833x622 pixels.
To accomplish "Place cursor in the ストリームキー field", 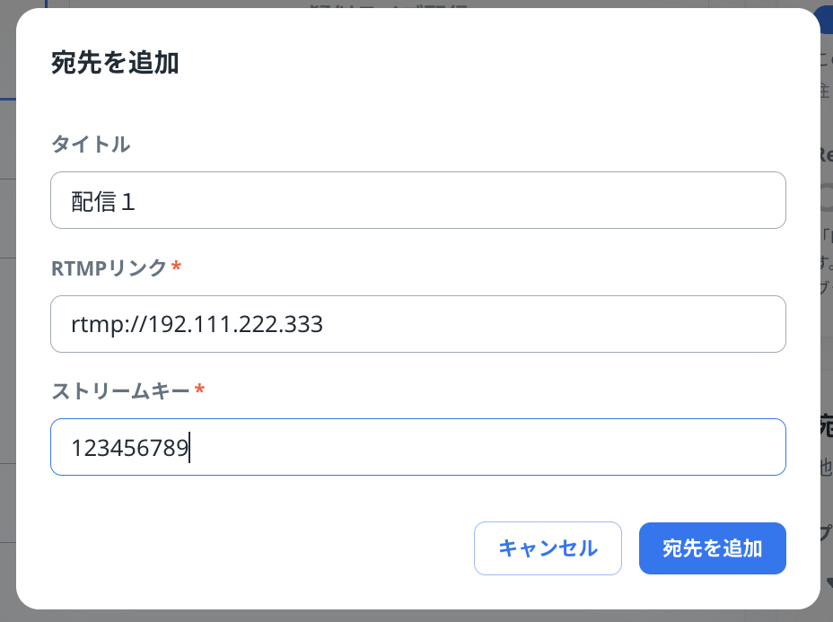I will tap(417, 447).
